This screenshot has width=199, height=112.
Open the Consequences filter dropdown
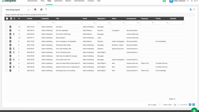[138, 23]
